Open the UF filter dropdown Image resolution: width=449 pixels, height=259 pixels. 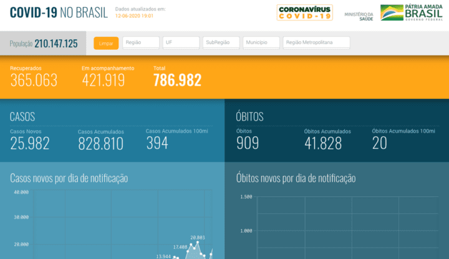point(181,42)
